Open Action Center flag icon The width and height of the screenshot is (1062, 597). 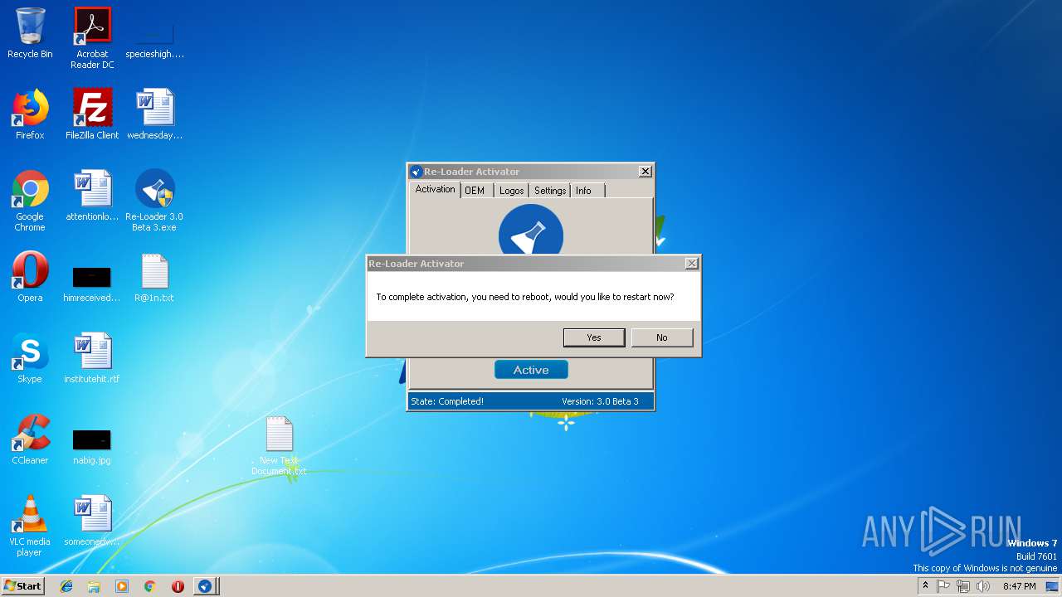(944, 586)
